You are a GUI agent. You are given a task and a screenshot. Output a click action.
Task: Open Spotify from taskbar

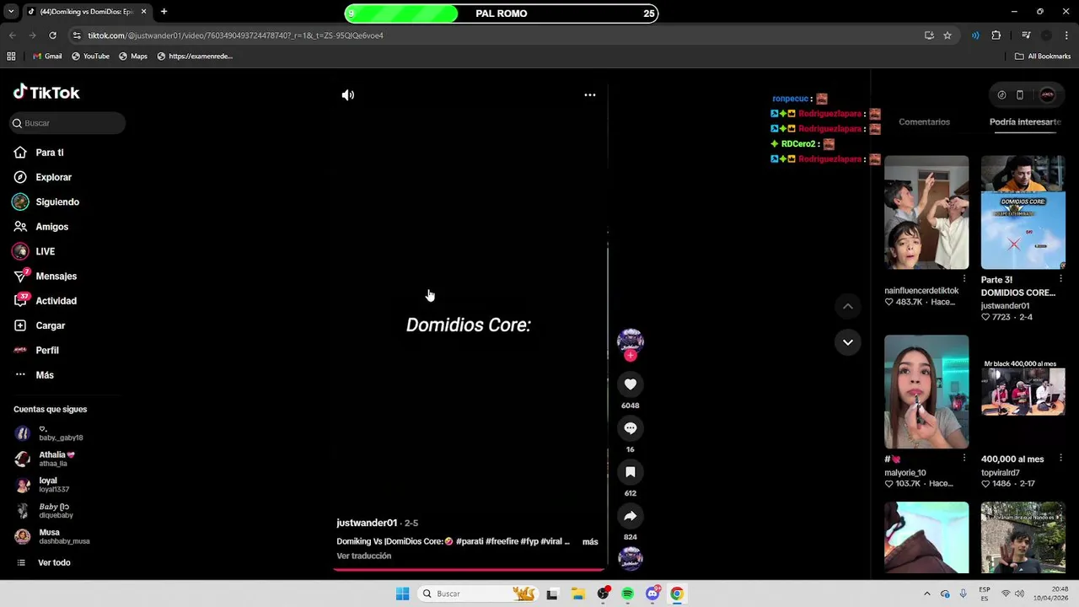(627, 594)
